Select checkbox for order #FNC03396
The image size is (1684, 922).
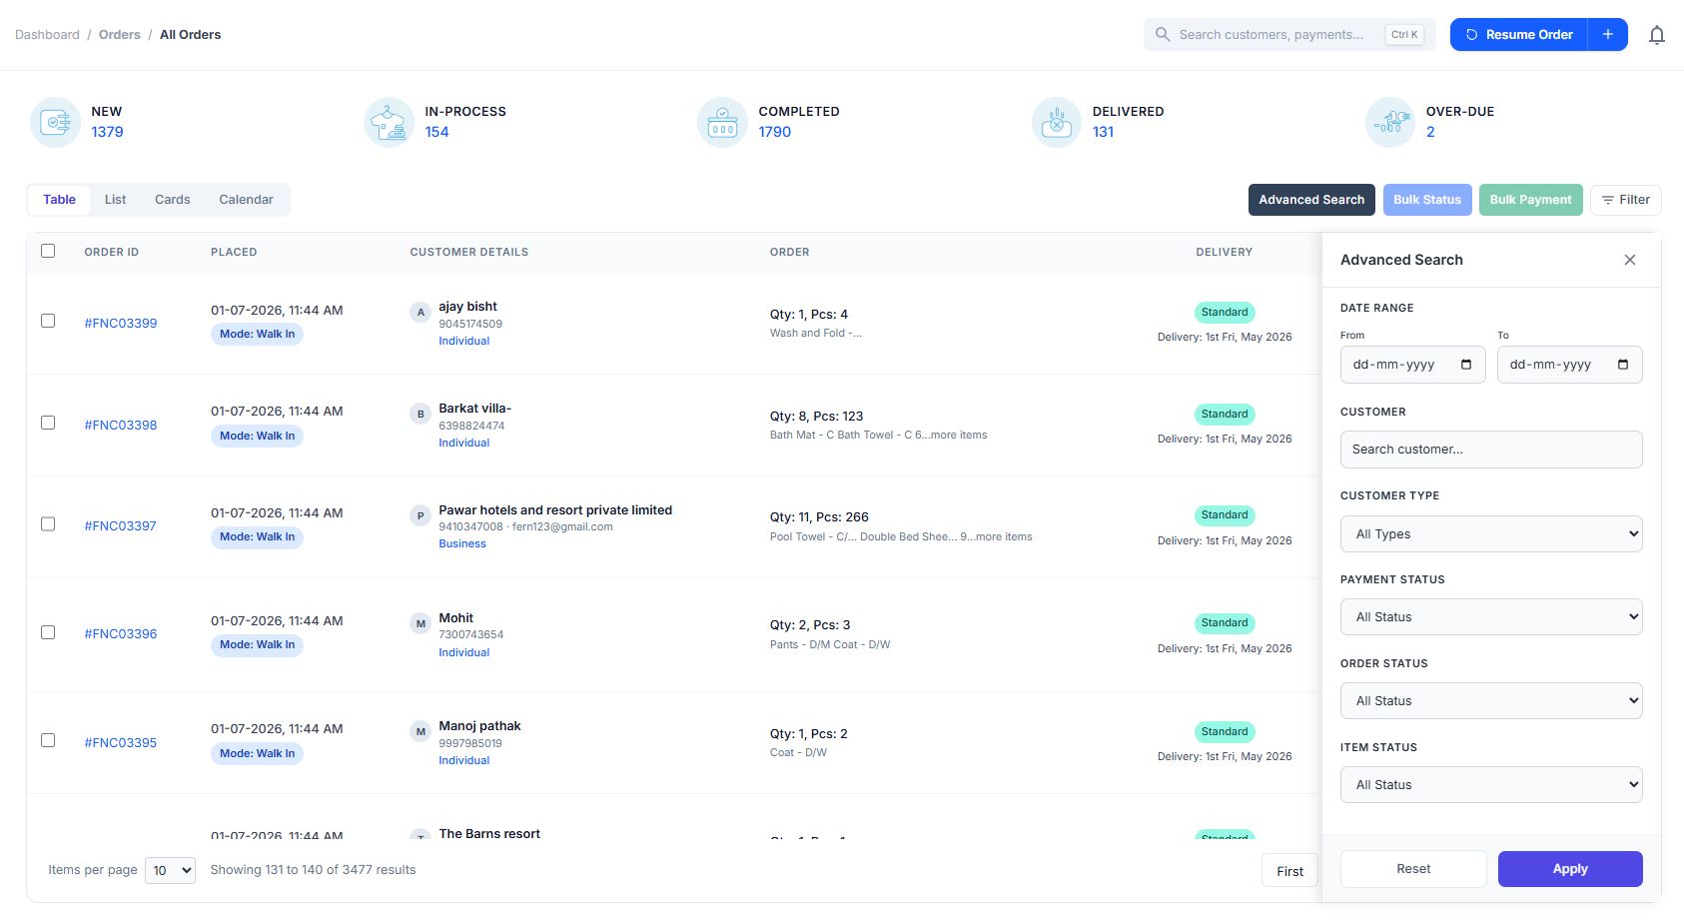(x=48, y=632)
